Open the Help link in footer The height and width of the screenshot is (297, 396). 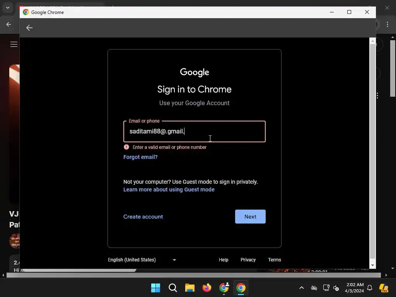(x=223, y=259)
